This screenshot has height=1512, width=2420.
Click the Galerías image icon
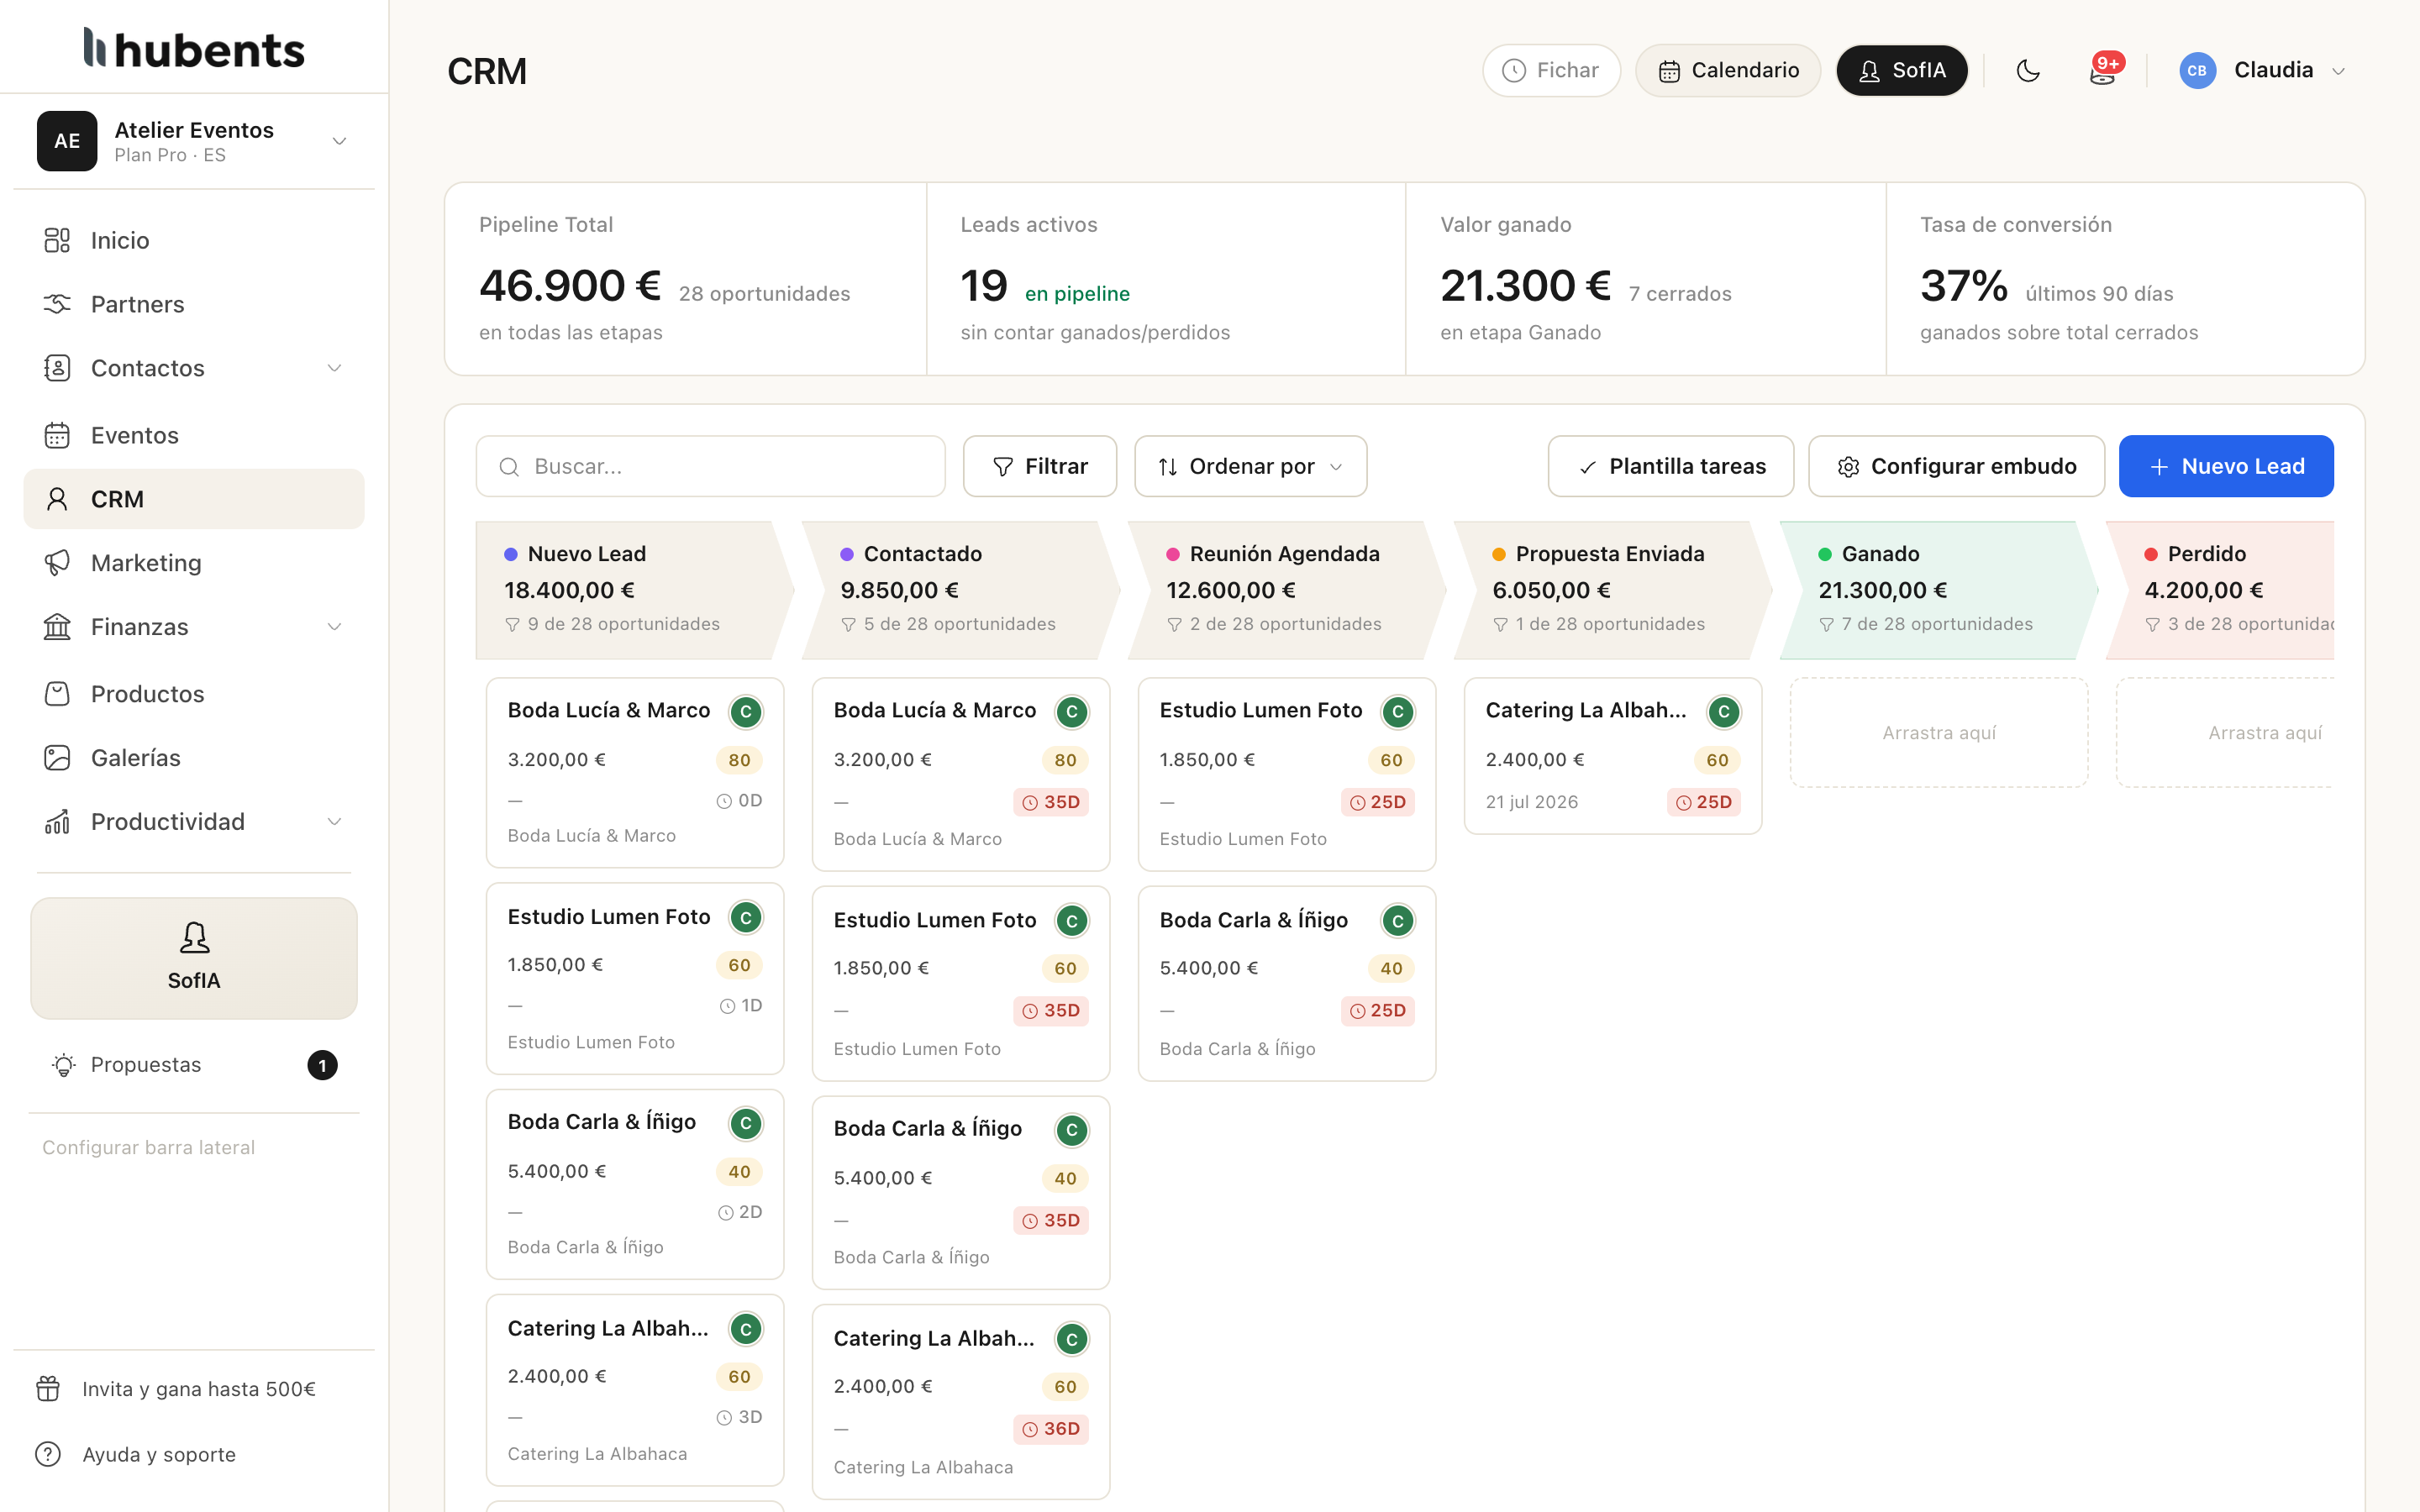(57, 758)
